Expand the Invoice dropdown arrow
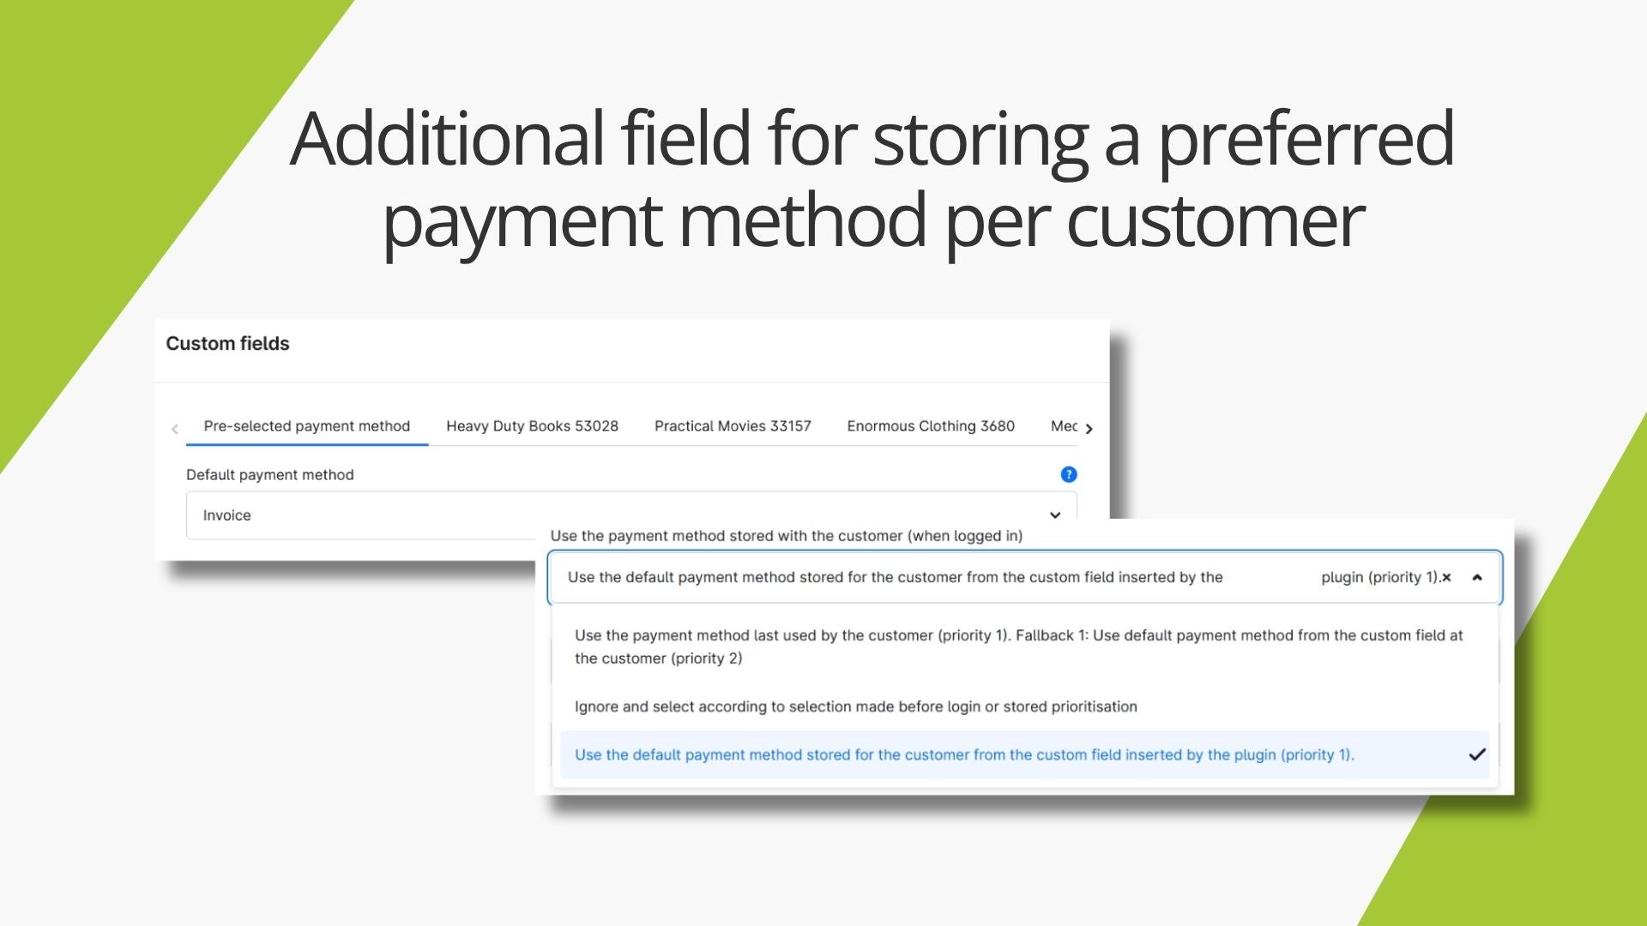1647x926 pixels. click(x=1055, y=515)
